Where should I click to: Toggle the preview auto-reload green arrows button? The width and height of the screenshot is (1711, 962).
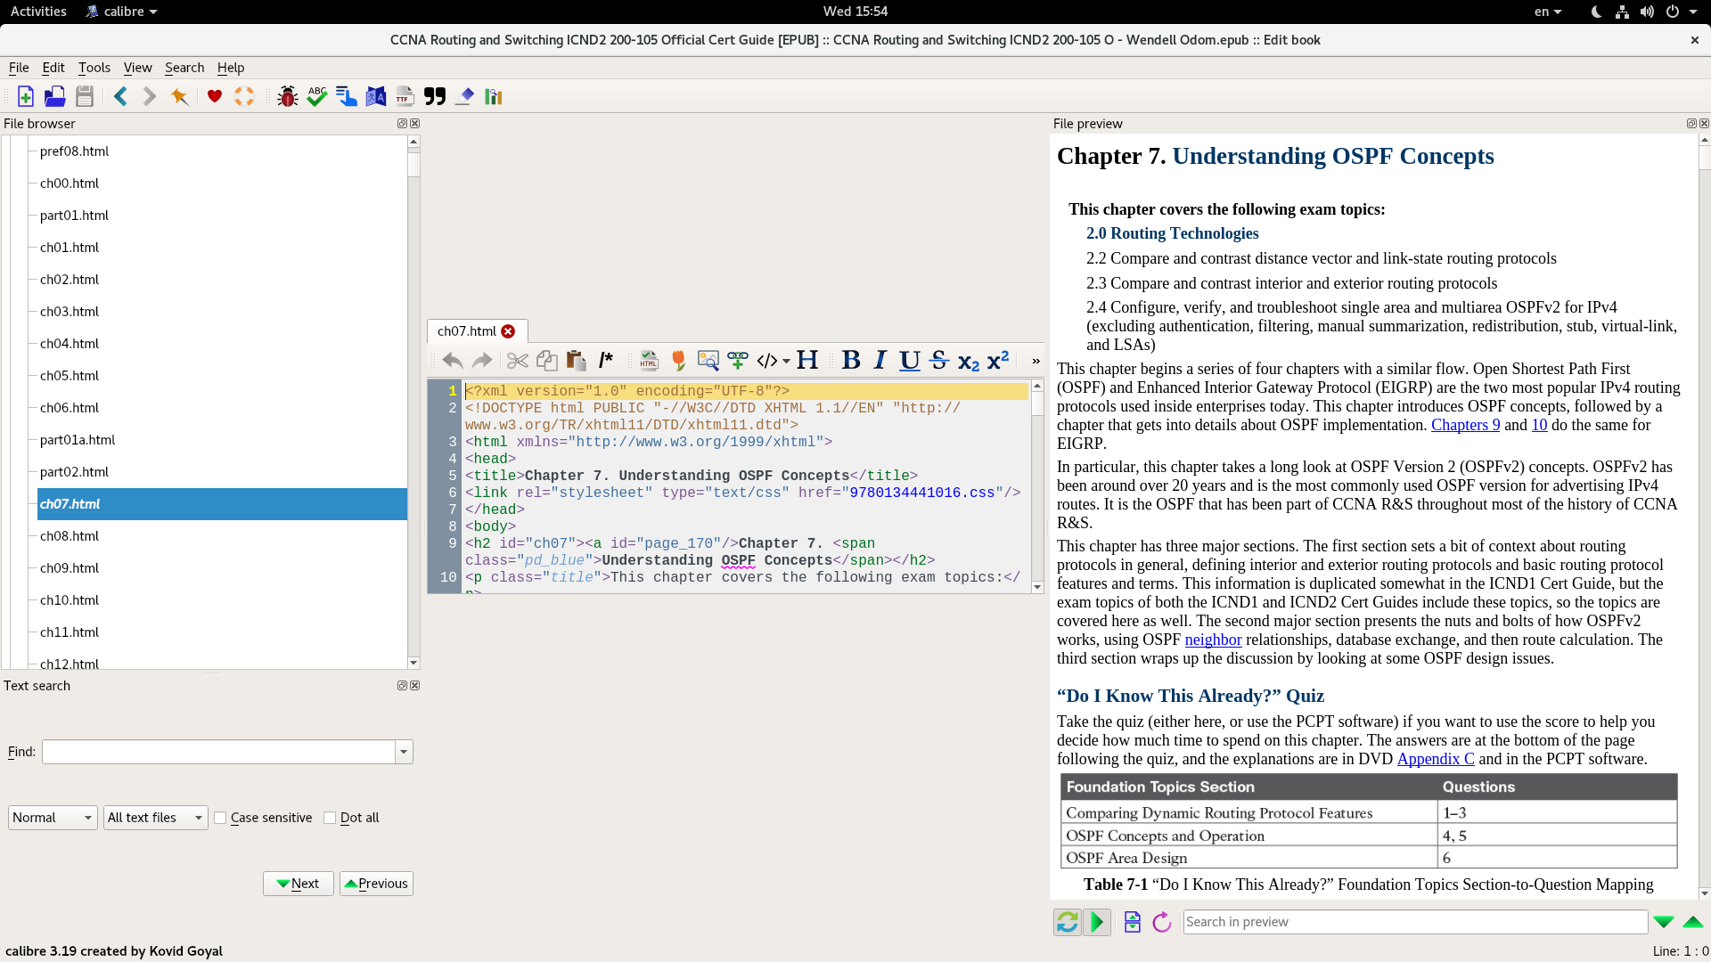(1067, 922)
